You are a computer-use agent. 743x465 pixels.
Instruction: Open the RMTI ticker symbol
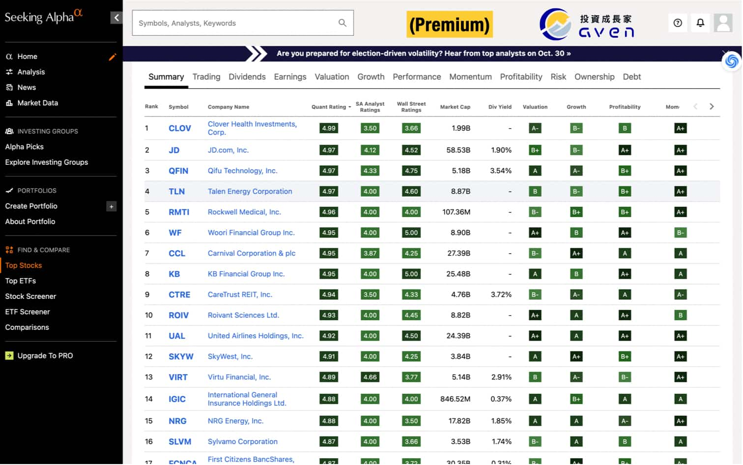[179, 212]
